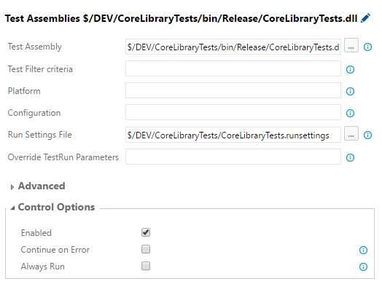Show info for Test Filter criteria

pos(350,70)
